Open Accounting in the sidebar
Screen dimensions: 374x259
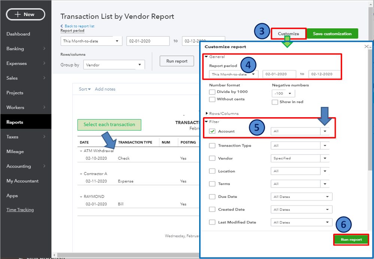(x=19, y=166)
